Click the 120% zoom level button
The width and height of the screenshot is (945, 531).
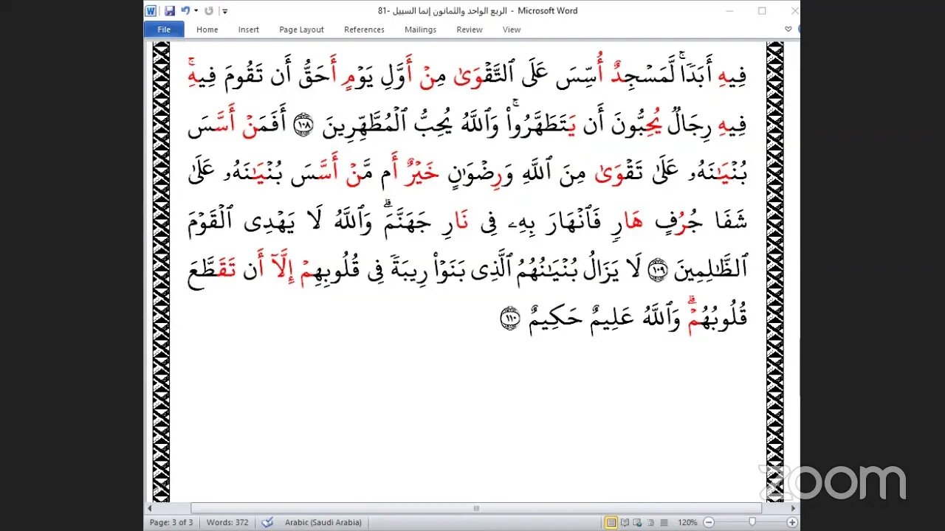pos(687,522)
